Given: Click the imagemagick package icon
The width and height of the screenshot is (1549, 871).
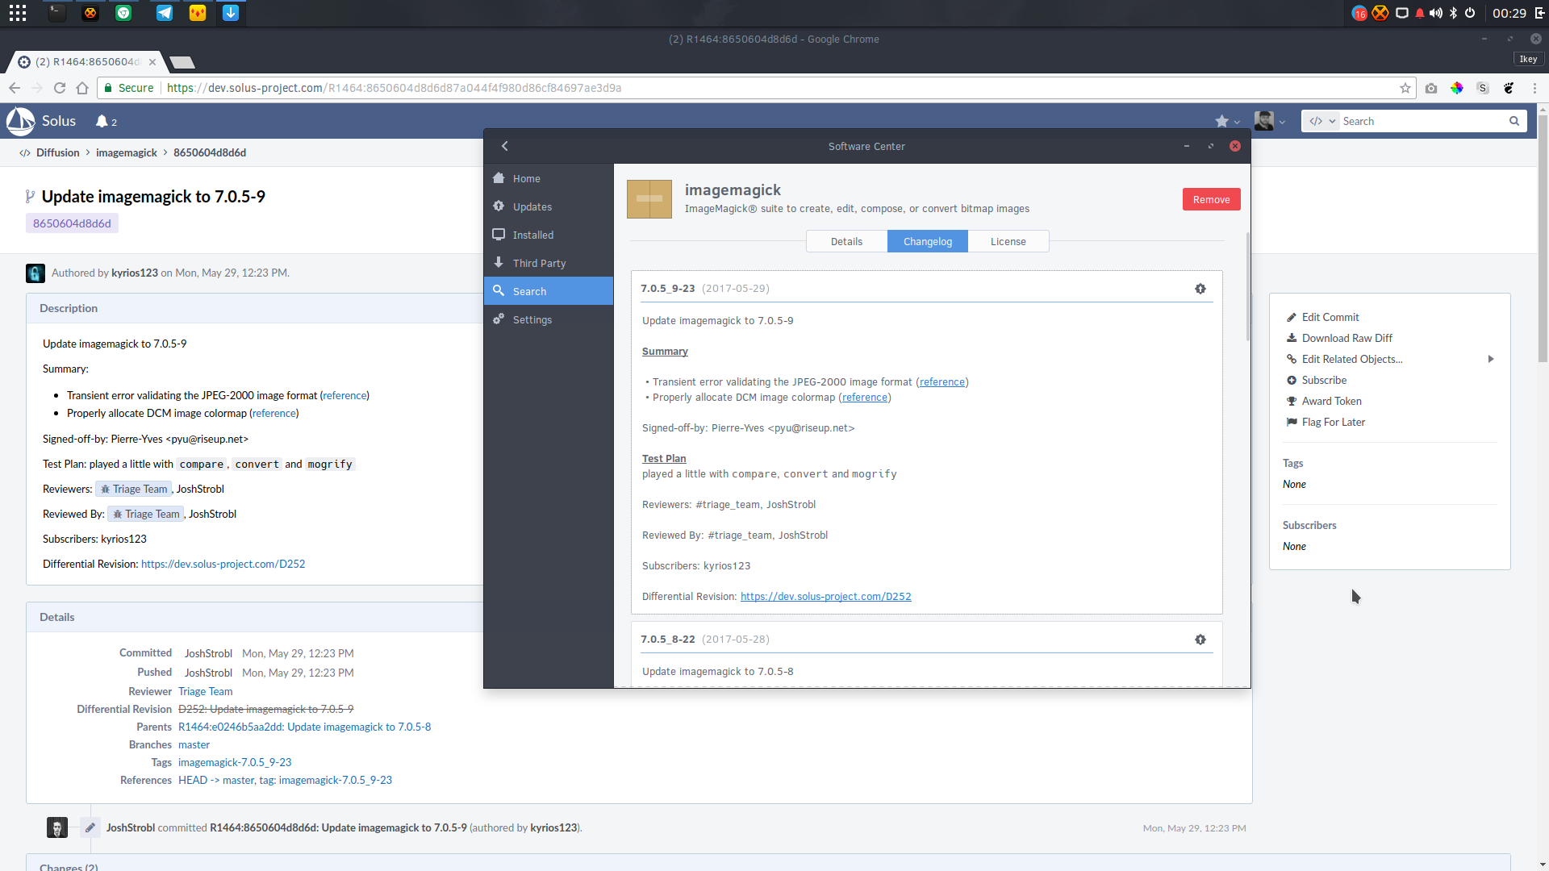Looking at the screenshot, I should pyautogui.click(x=649, y=198).
